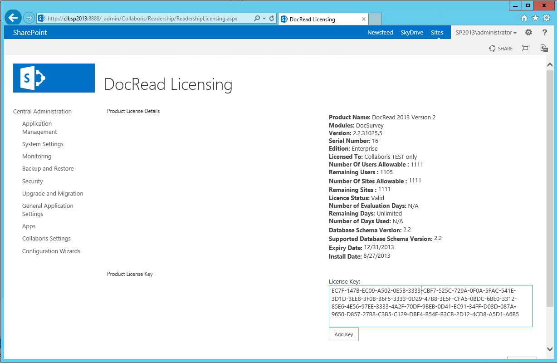
Task: Click the 'Serial Number: 16' line
Action: 353,141
